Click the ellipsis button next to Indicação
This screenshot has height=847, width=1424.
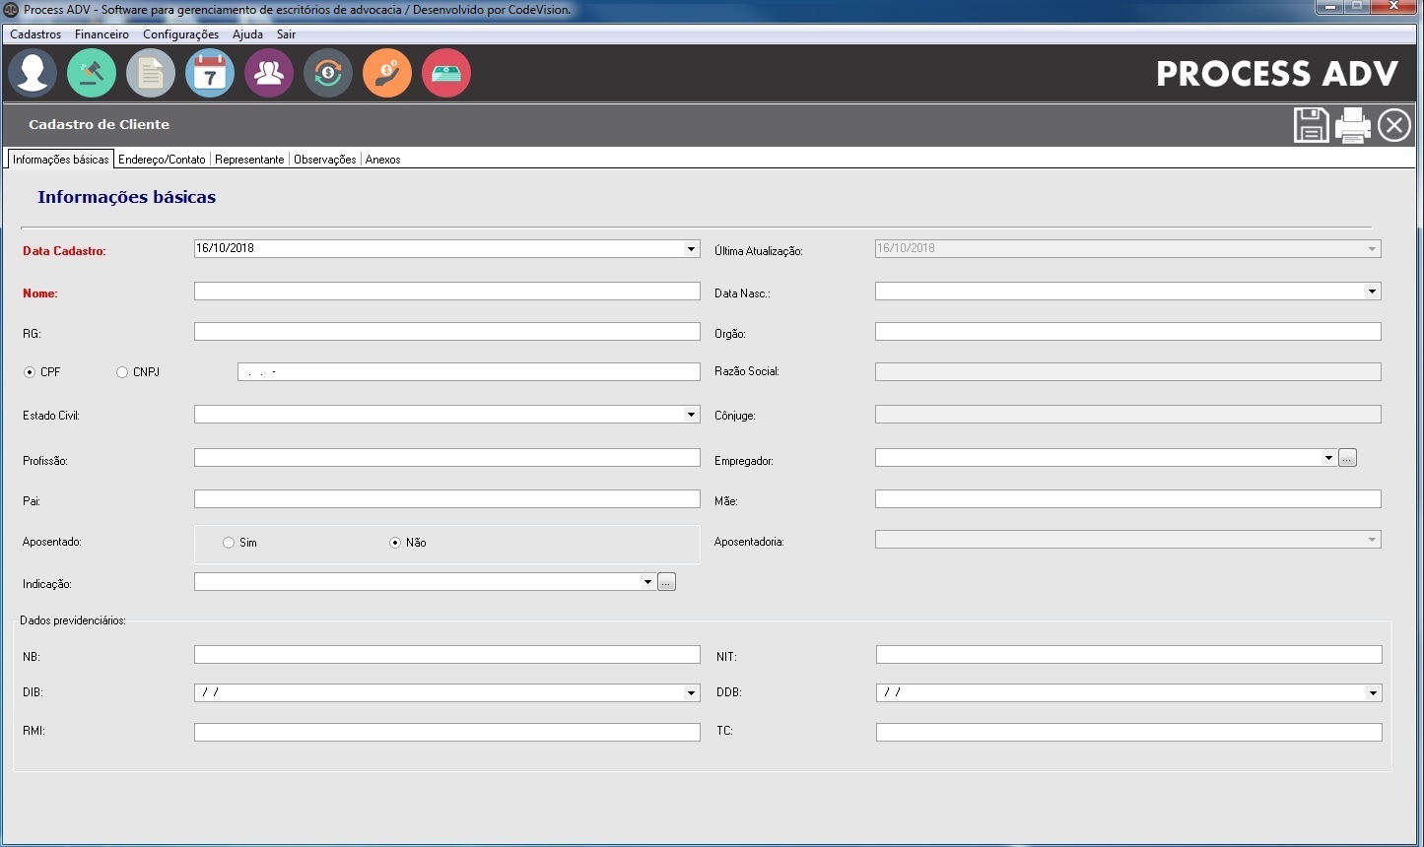pos(666,583)
